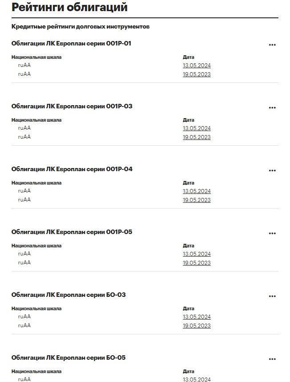Open 19.05.2023 date link under 001P-03

point(197,137)
